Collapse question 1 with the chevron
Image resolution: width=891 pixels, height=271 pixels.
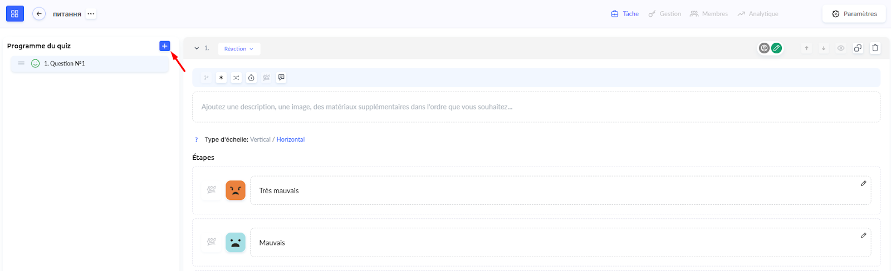197,48
